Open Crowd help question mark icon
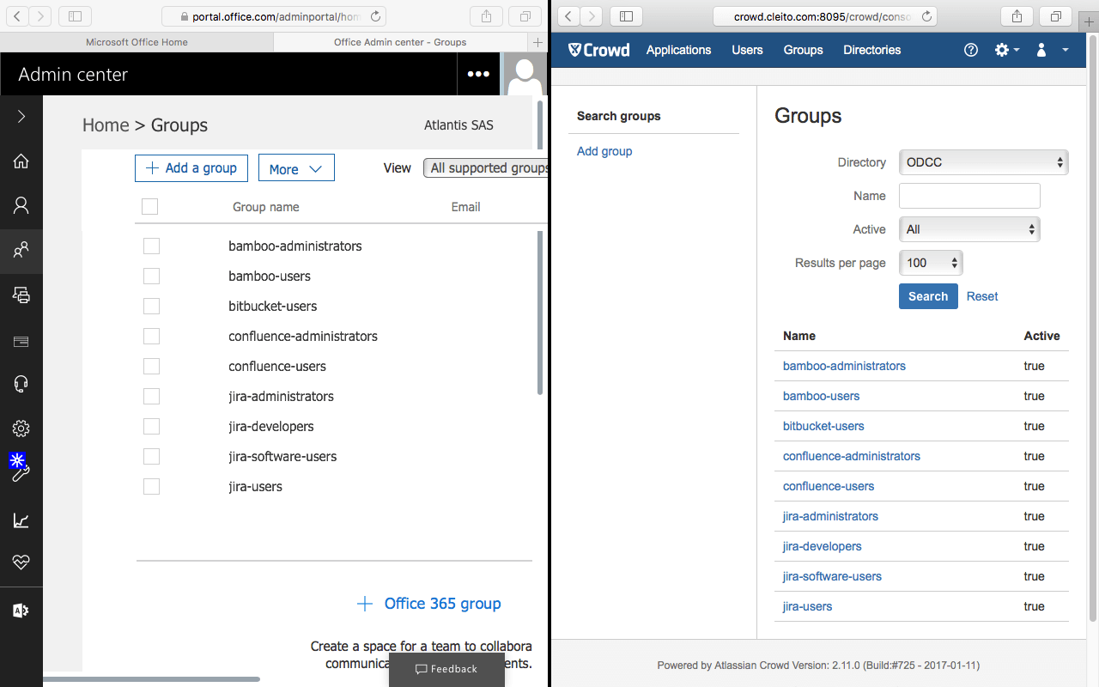 point(971,50)
